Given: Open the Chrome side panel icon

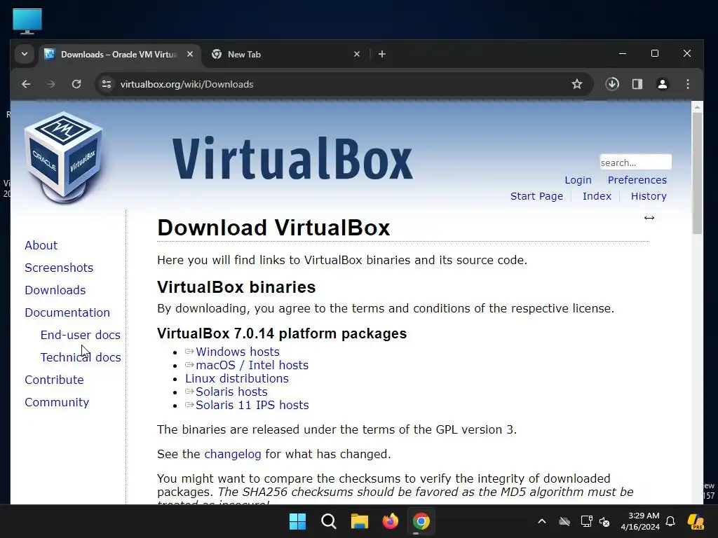Looking at the screenshot, I should click(x=637, y=84).
